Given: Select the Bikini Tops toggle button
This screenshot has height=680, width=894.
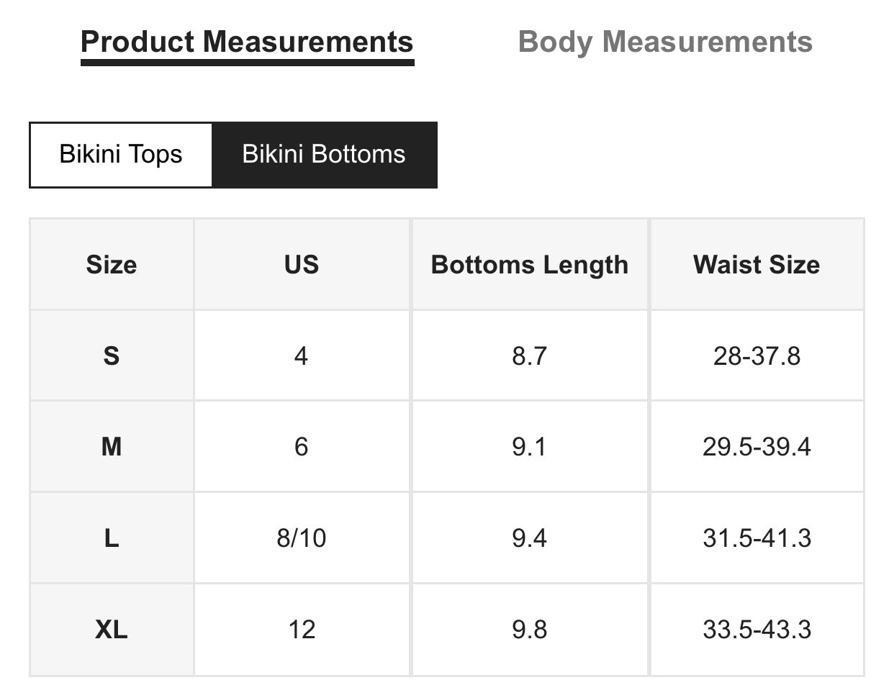Looking at the screenshot, I should 121,155.
